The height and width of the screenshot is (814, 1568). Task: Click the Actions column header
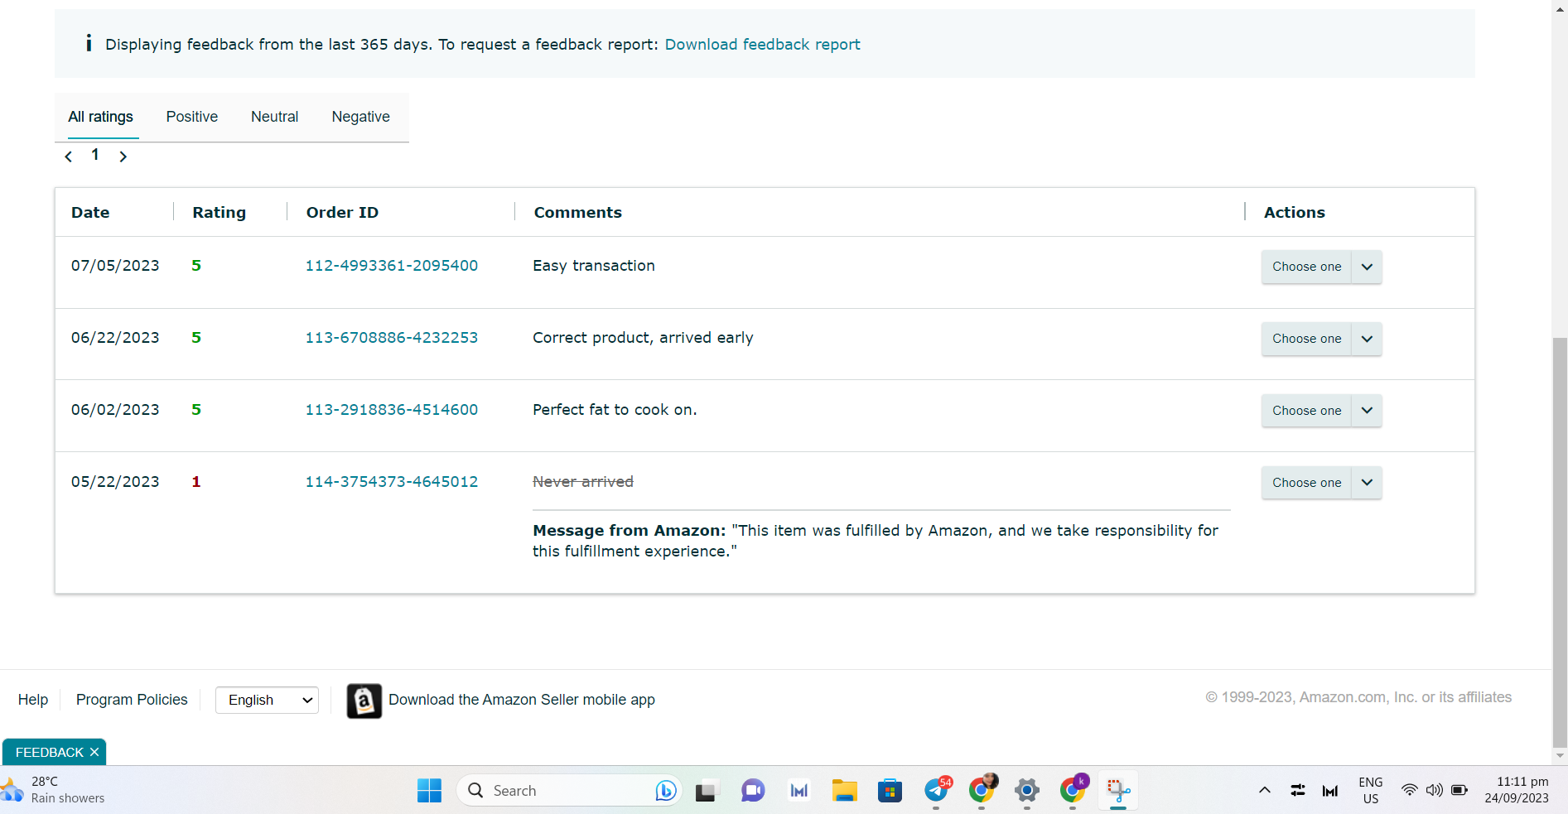[x=1295, y=213]
